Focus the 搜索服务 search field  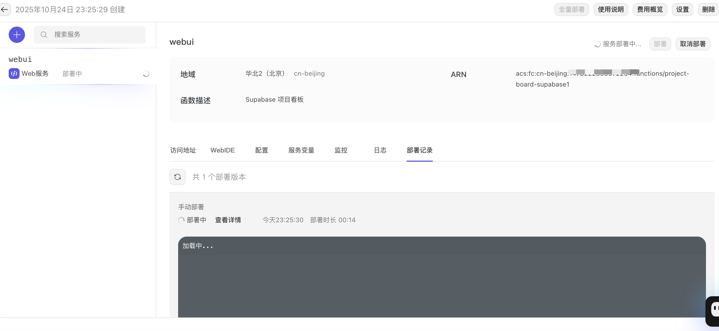coord(95,34)
